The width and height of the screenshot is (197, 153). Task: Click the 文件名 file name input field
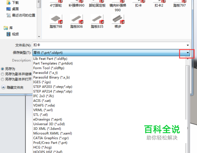[109, 45]
